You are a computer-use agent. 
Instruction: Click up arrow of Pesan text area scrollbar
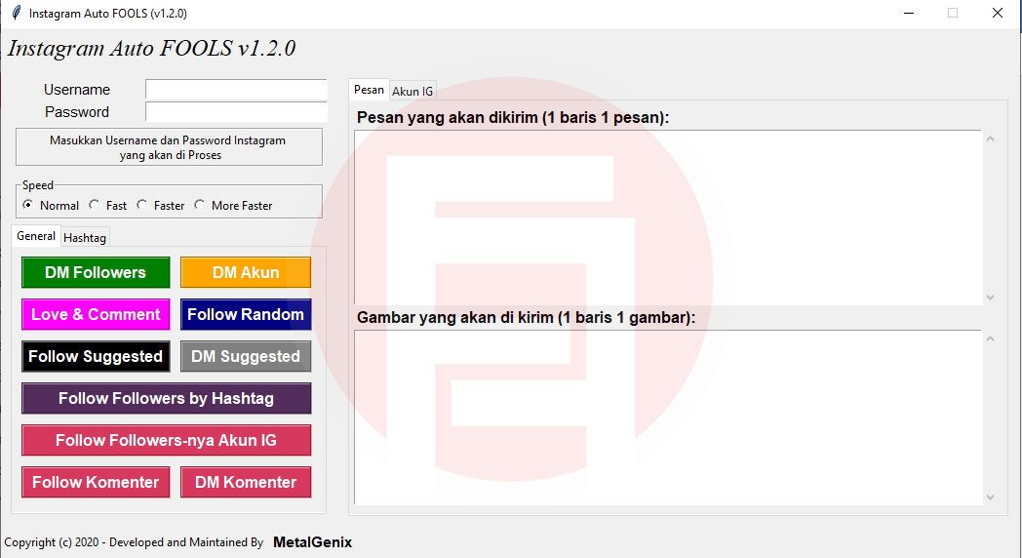click(990, 139)
